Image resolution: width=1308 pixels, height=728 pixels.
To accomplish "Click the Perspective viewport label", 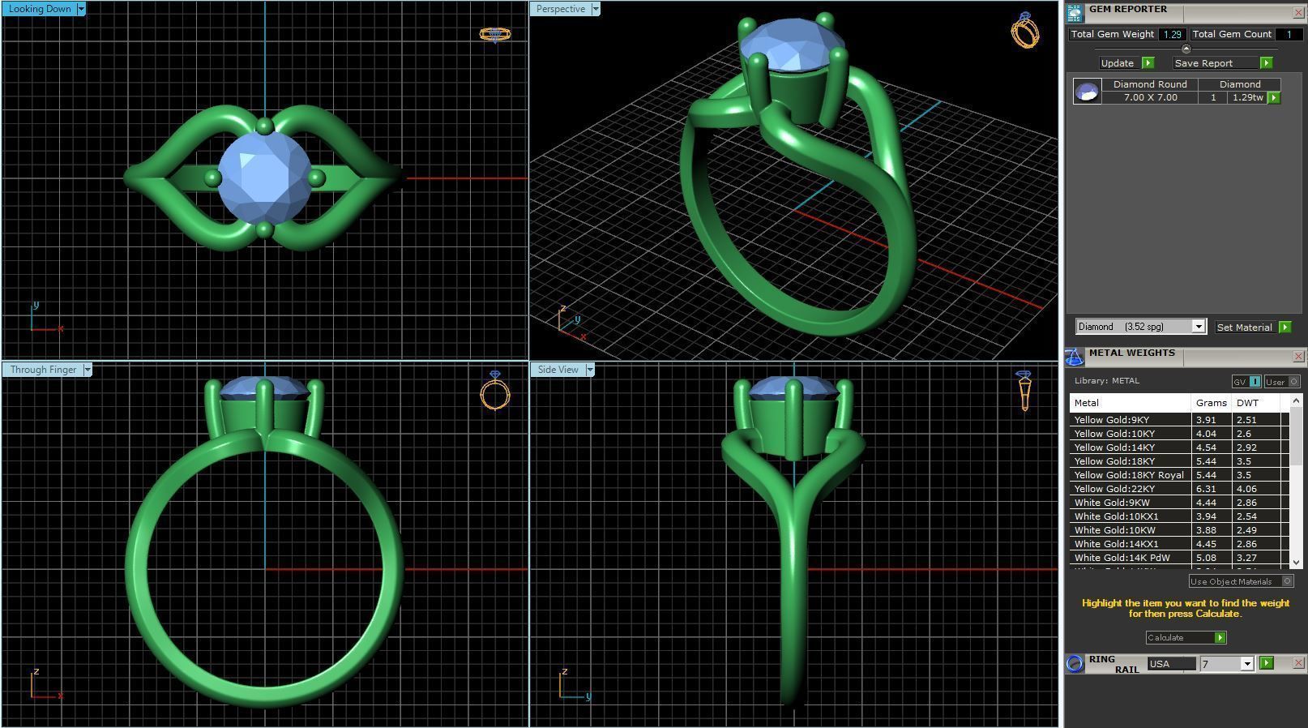I will (561, 9).
